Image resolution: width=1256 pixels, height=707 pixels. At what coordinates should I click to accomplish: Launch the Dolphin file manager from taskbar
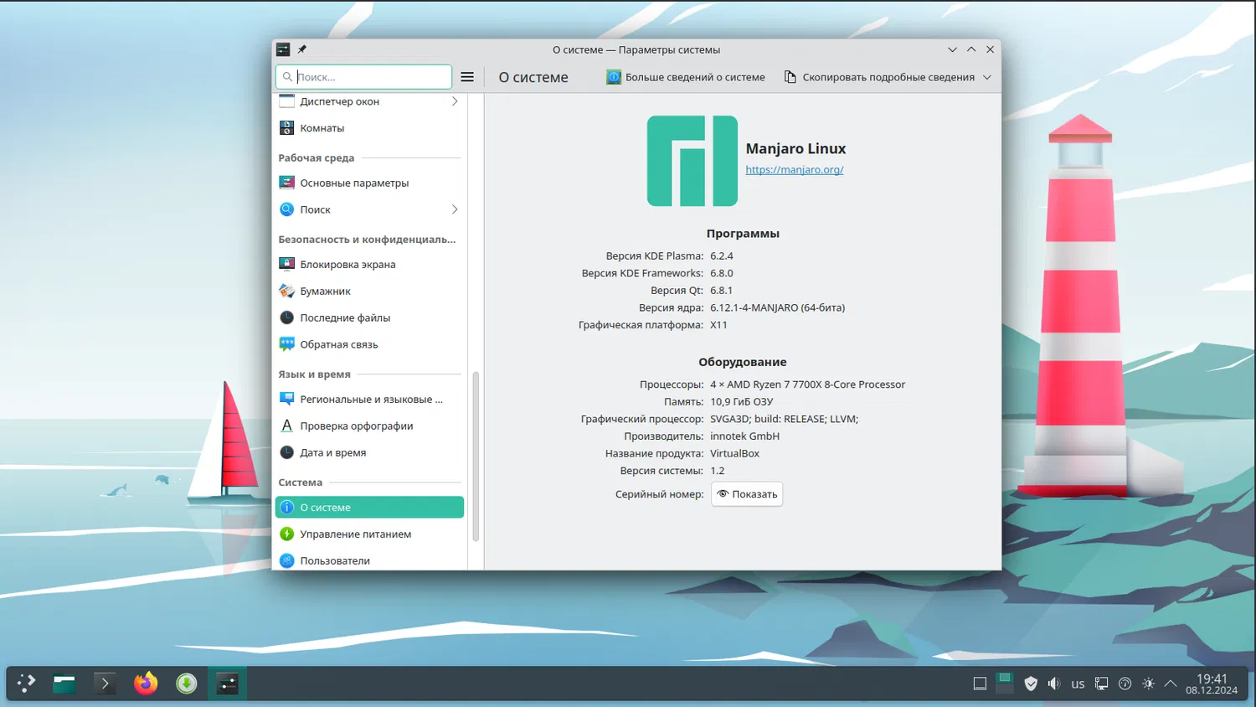[64, 684]
